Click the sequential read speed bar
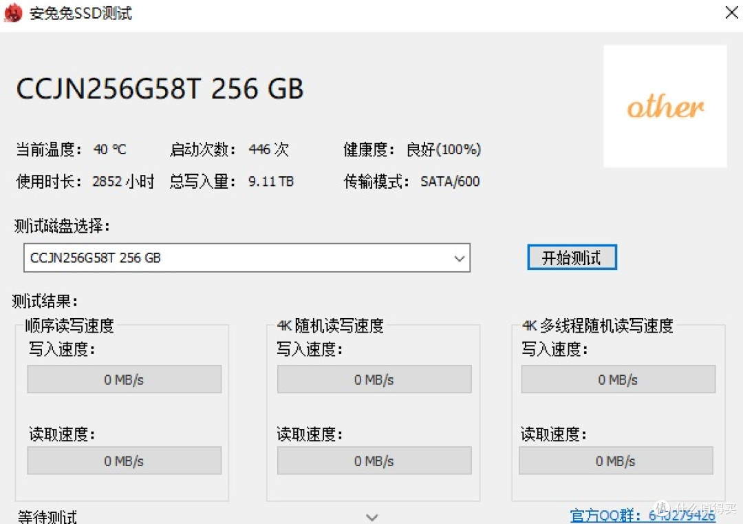Screen dimensions: 743x524 (x=124, y=461)
